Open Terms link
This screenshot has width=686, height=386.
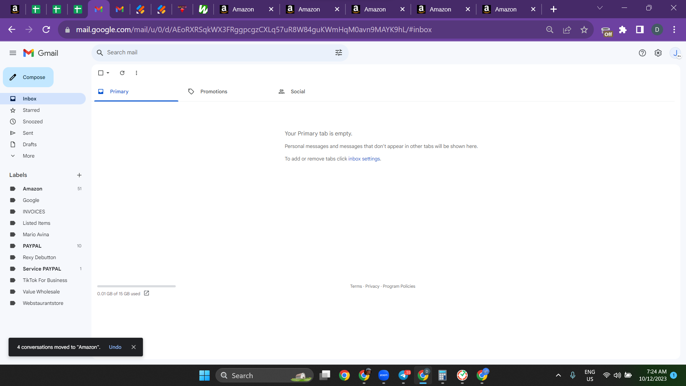pos(356,286)
